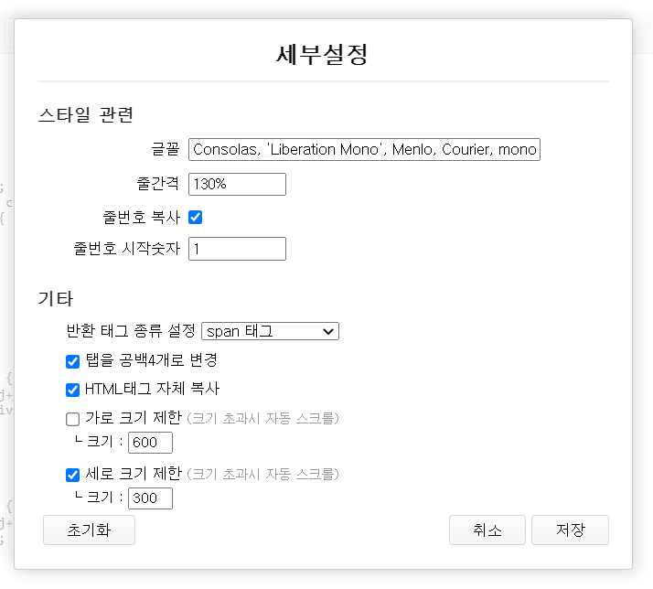Viewport: 653px width, 589px height.
Task: Click the 글꼴 font input field
Action: point(364,150)
